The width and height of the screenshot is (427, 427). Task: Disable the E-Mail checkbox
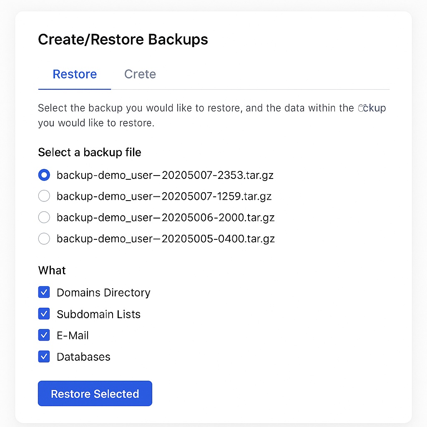(x=44, y=335)
